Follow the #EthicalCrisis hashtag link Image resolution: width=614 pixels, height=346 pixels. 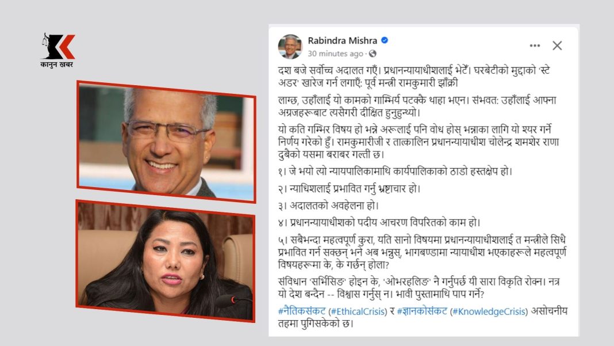point(358,311)
